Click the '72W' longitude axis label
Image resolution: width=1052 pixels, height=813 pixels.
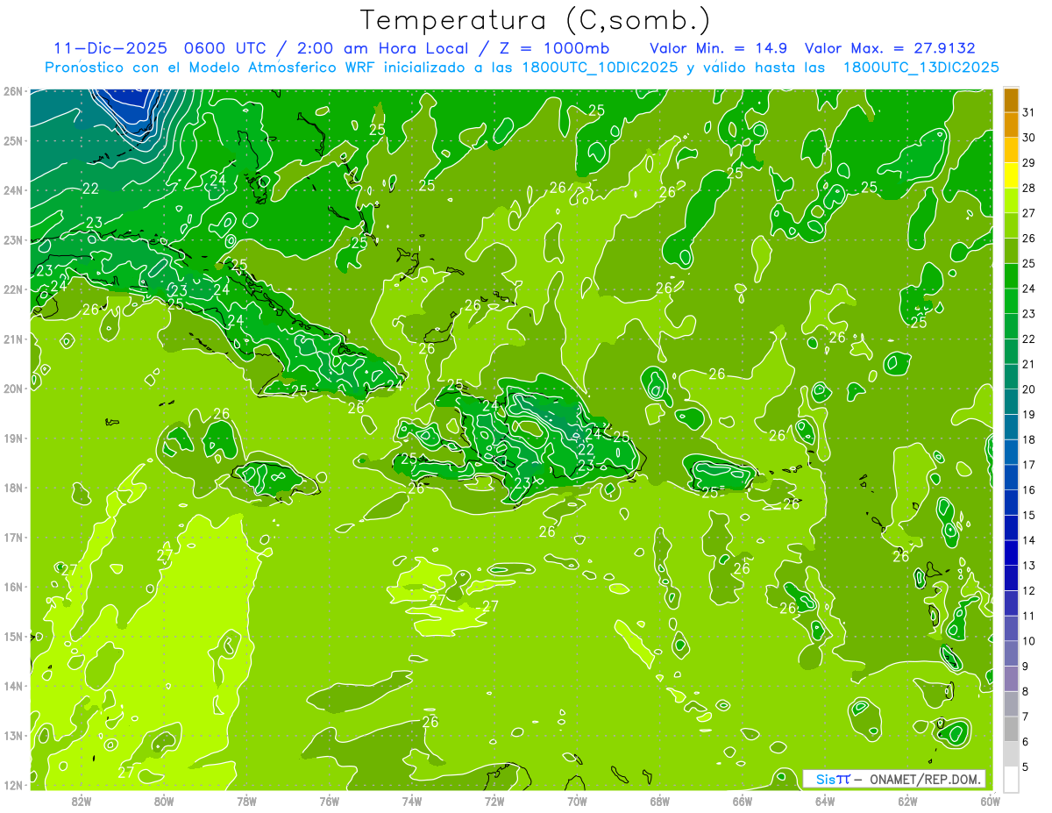tap(494, 801)
